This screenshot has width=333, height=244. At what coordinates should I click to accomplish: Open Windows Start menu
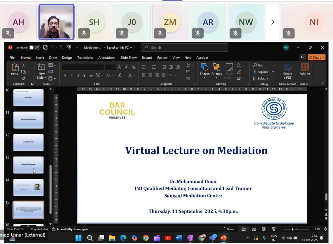[79, 238]
